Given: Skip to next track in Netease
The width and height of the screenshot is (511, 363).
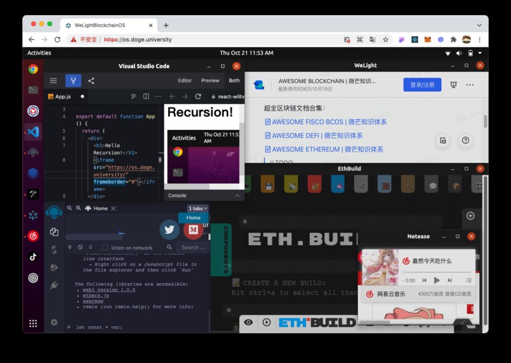Looking at the screenshot, I should [449, 280].
